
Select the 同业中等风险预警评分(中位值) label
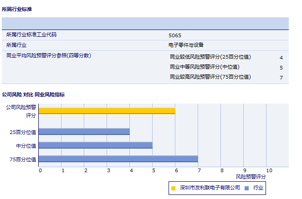pos(205,67)
